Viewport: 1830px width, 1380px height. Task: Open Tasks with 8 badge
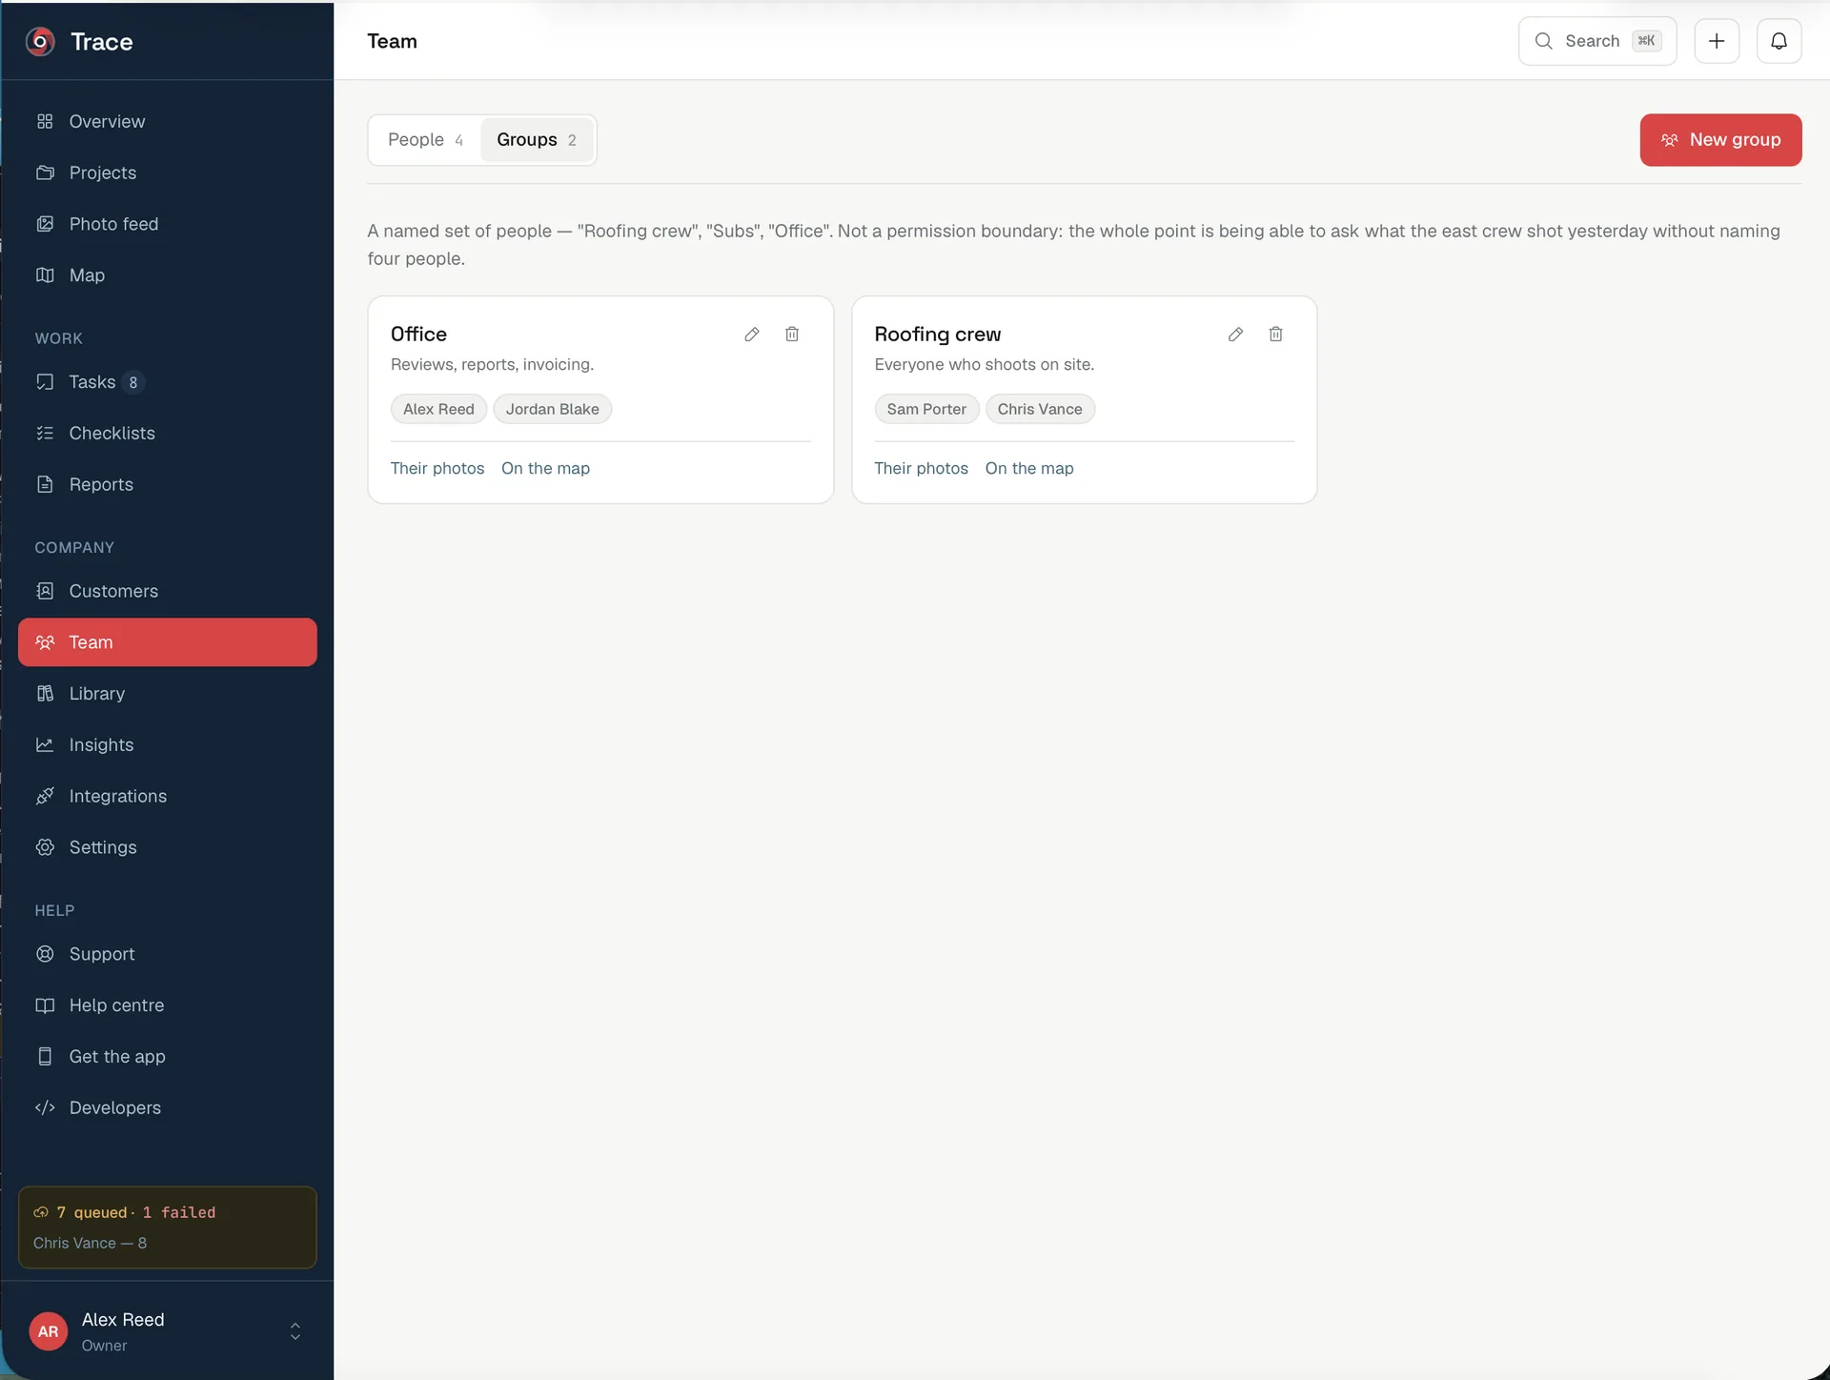(x=168, y=382)
